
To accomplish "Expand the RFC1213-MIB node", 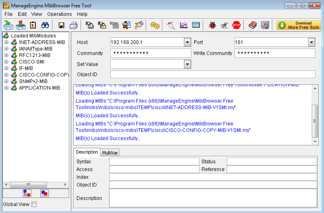I will [x=6, y=55].
